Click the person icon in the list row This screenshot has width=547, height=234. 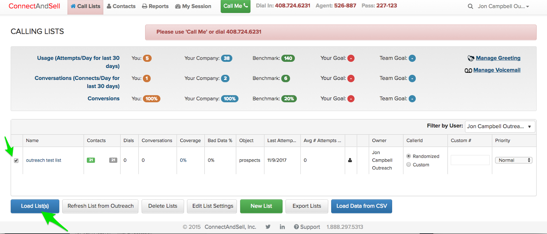point(350,160)
